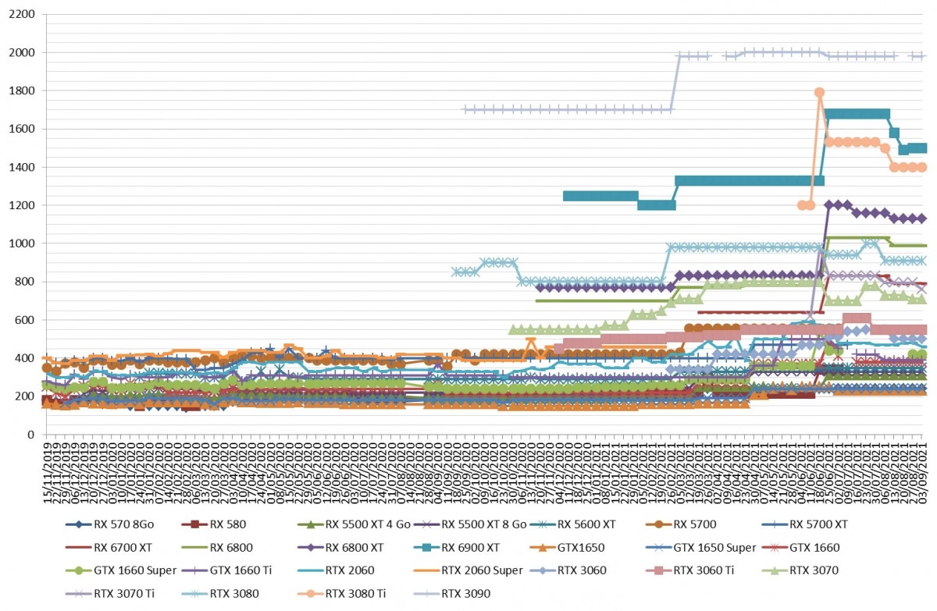937x611 pixels.
Task: Click the y-axis value 800
Action: (26, 282)
